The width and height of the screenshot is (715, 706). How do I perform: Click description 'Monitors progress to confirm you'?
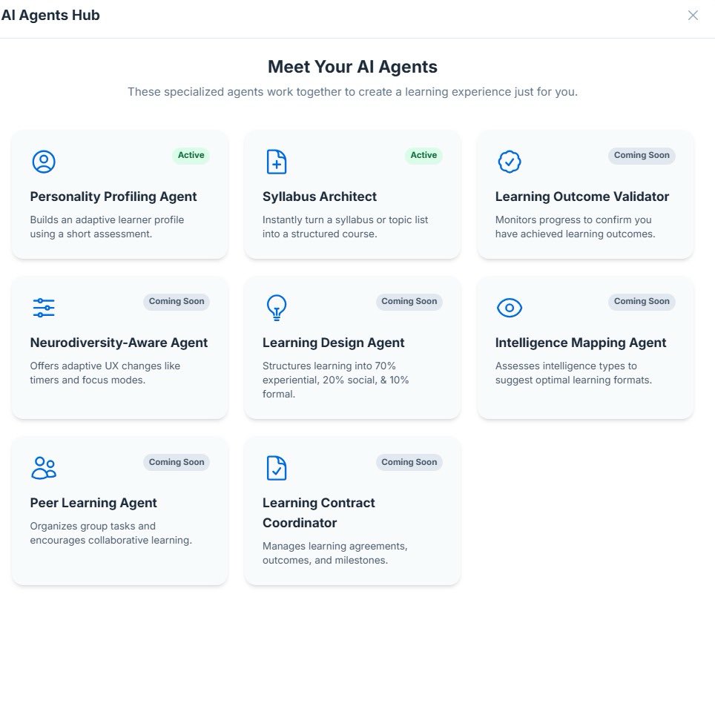click(573, 220)
